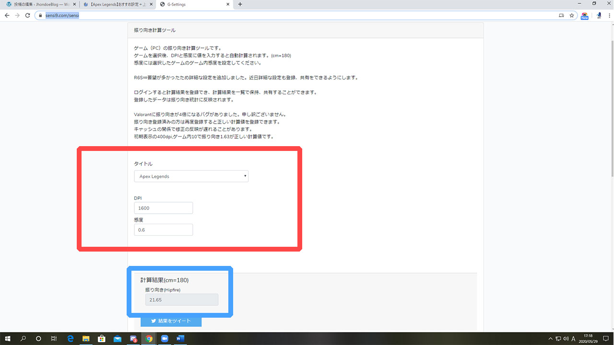Open the Chrome profile avatar
The width and height of the screenshot is (614, 345).
point(599,15)
